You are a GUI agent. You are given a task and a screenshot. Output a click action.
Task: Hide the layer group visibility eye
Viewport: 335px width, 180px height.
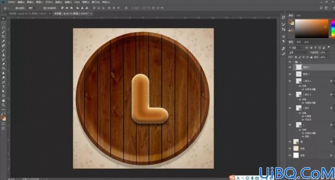click(x=290, y=62)
